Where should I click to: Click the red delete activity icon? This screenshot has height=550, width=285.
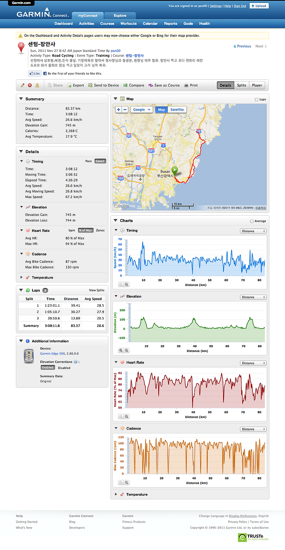pos(30,85)
